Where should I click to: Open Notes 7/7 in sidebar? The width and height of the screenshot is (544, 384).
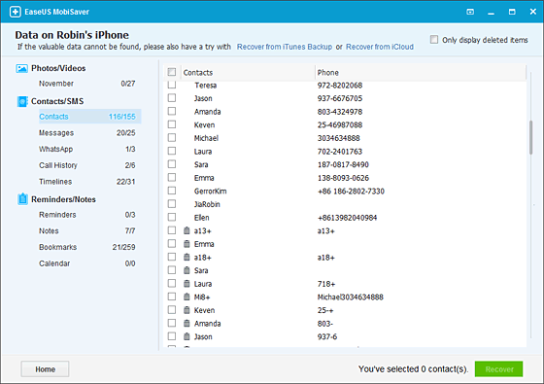87,231
